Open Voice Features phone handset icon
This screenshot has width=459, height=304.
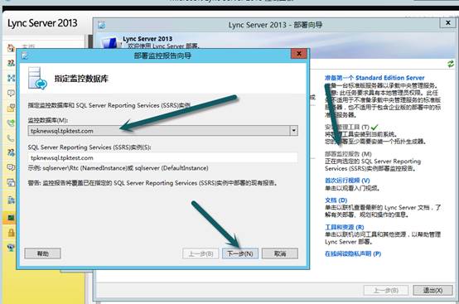[11, 138]
